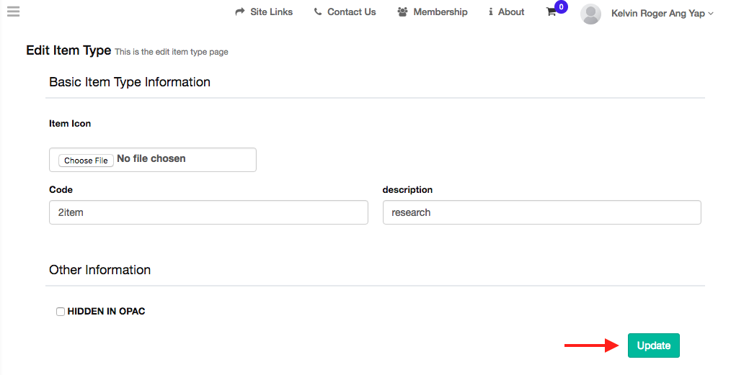This screenshot has width=731, height=375.
Task: Click the Membership group icon
Action: 402,12
